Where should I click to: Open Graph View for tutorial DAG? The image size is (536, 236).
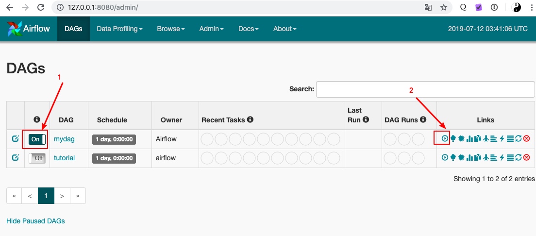[462, 157]
